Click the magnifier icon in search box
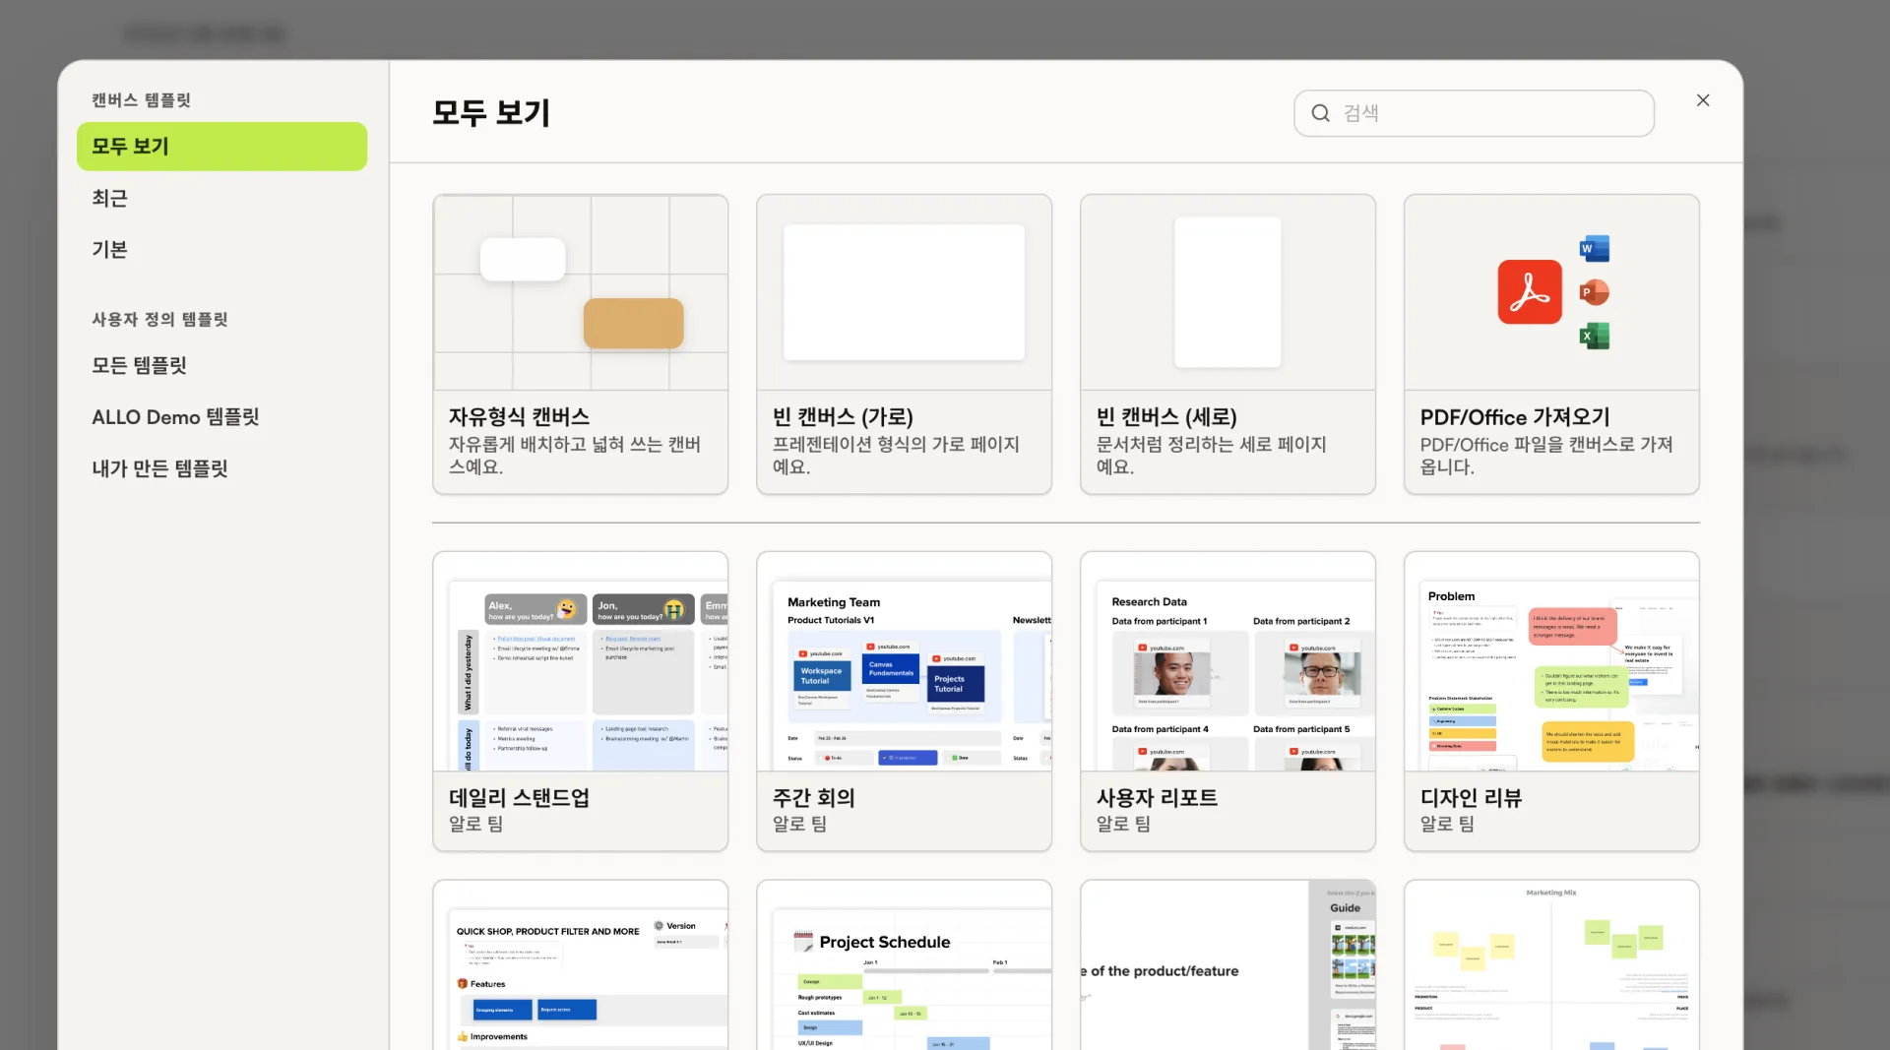Image resolution: width=1890 pixels, height=1050 pixels. [x=1320, y=113]
